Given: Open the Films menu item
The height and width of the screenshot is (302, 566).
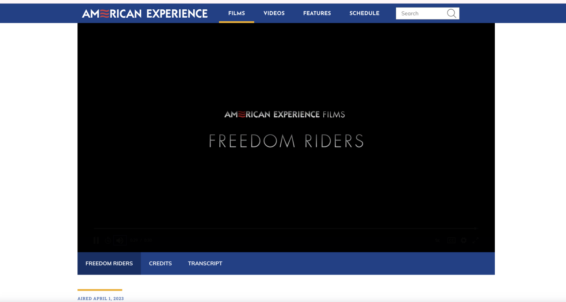Looking at the screenshot, I should 237,13.
